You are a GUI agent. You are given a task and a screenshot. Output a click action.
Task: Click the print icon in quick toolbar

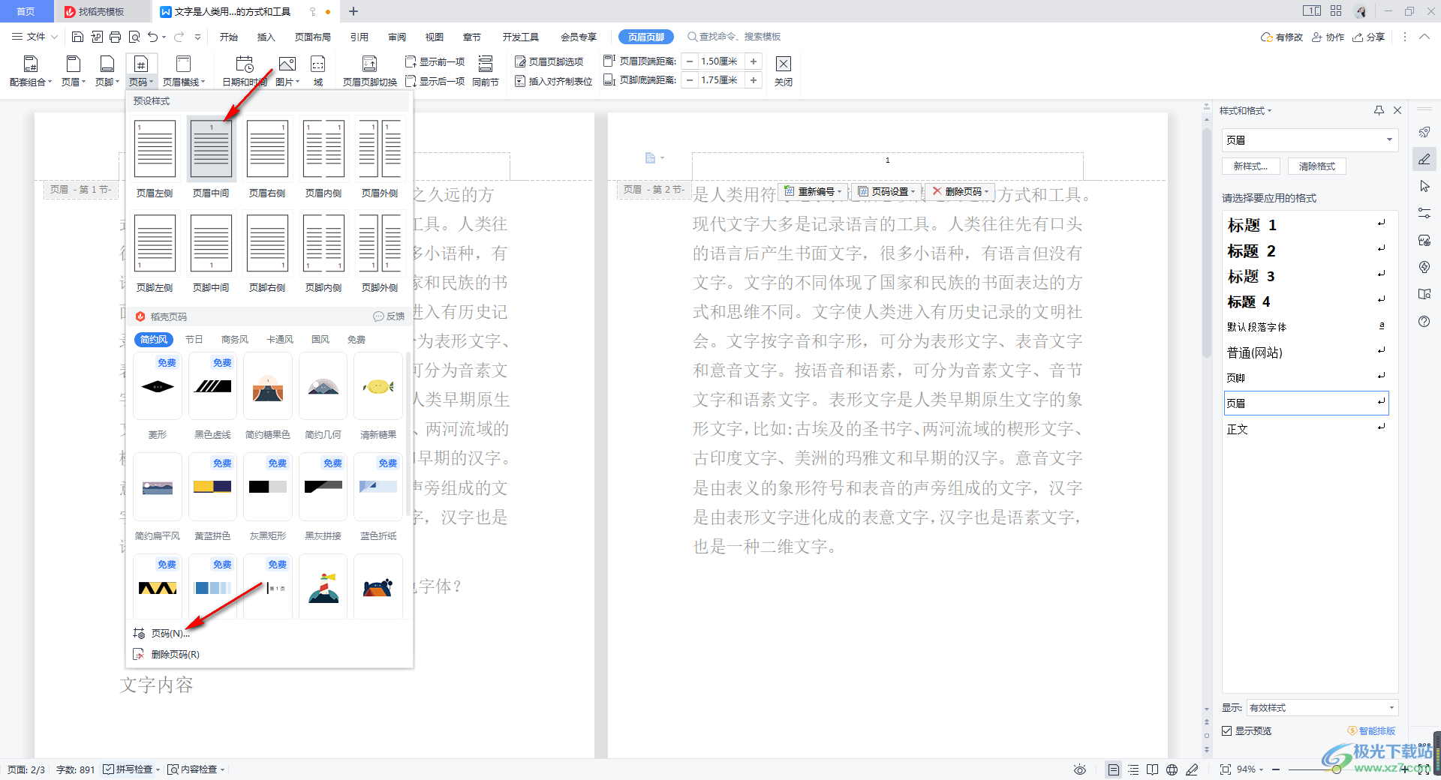pyautogui.click(x=115, y=36)
